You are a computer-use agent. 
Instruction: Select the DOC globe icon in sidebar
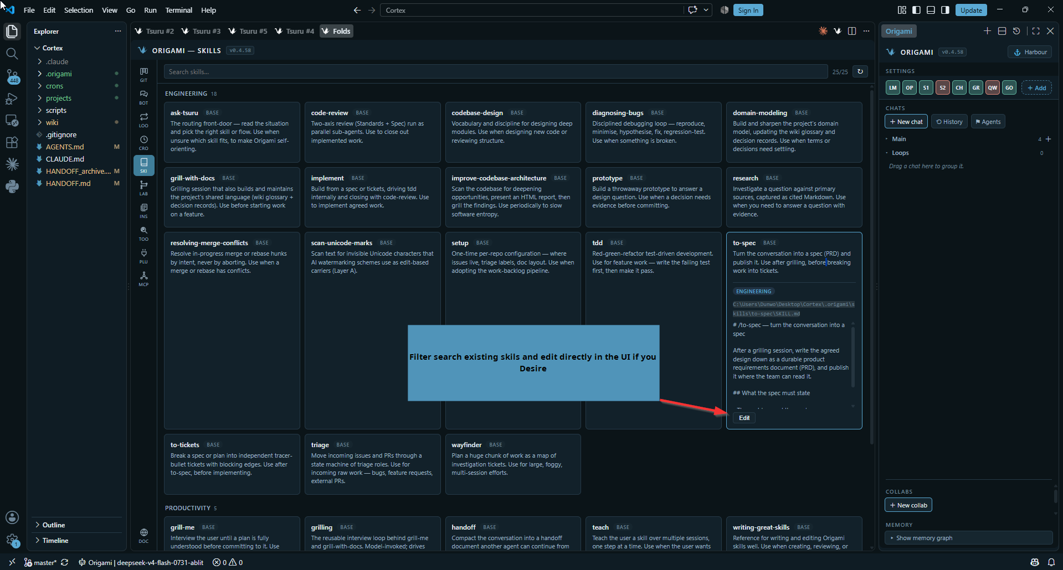coord(143,535)
